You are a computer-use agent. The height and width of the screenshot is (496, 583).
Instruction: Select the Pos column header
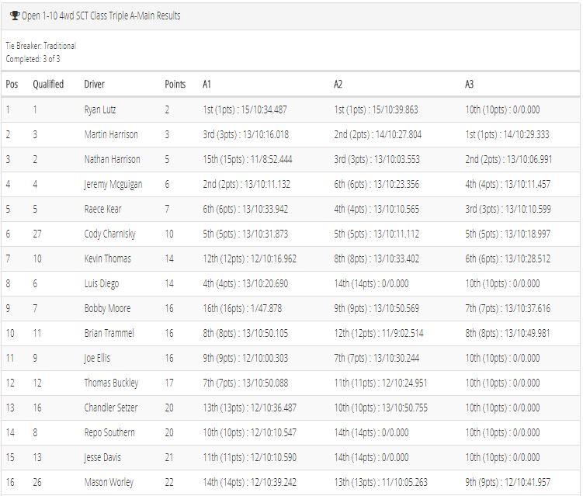(x=12, y=84)
